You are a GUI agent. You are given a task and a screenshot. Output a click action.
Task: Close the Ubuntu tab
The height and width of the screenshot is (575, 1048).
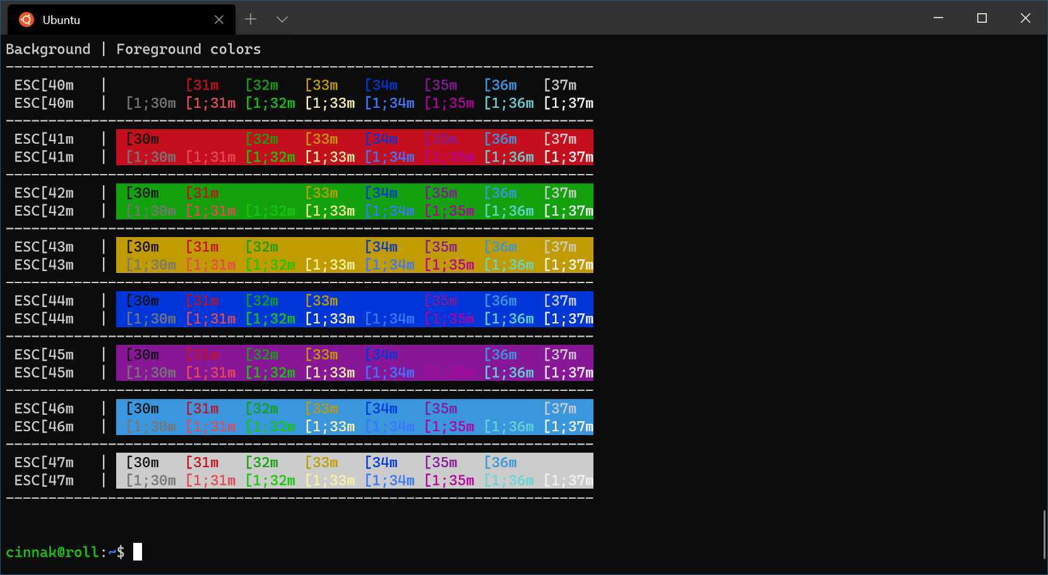click(x=219, y=20)
